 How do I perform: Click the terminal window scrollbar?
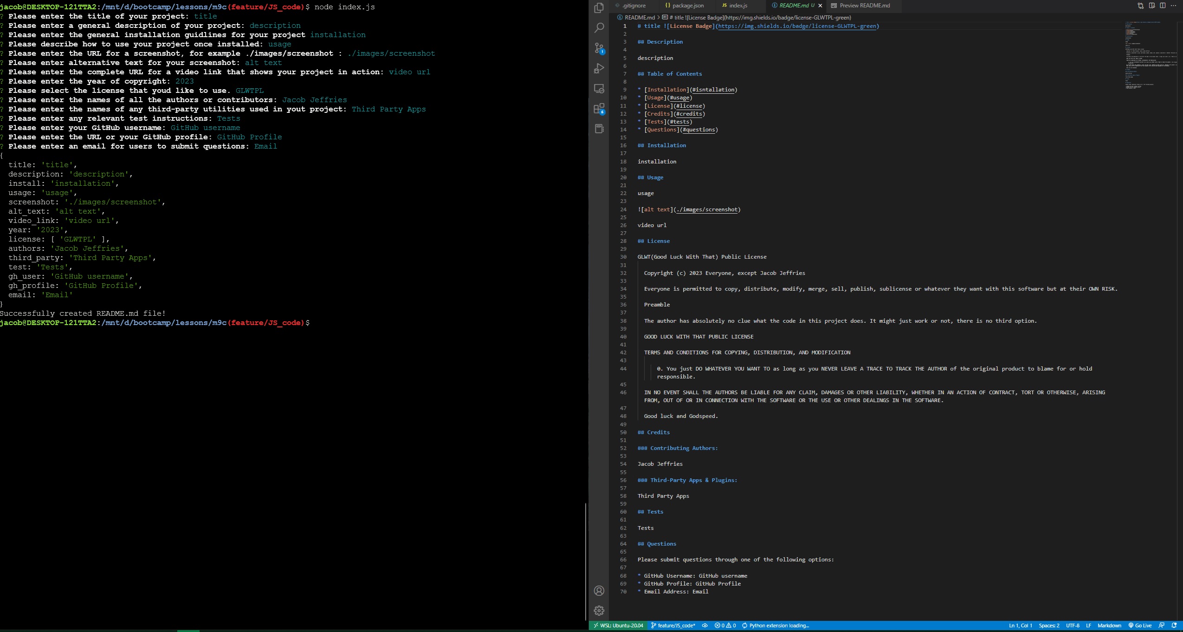[586, 561]
